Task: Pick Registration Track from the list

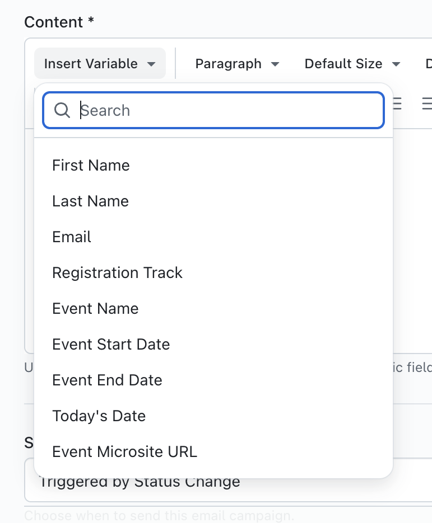Action: (x=117, y=273)
